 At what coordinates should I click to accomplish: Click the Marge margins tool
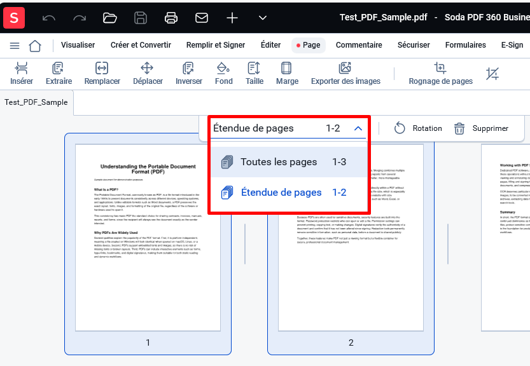pos(287,73)
